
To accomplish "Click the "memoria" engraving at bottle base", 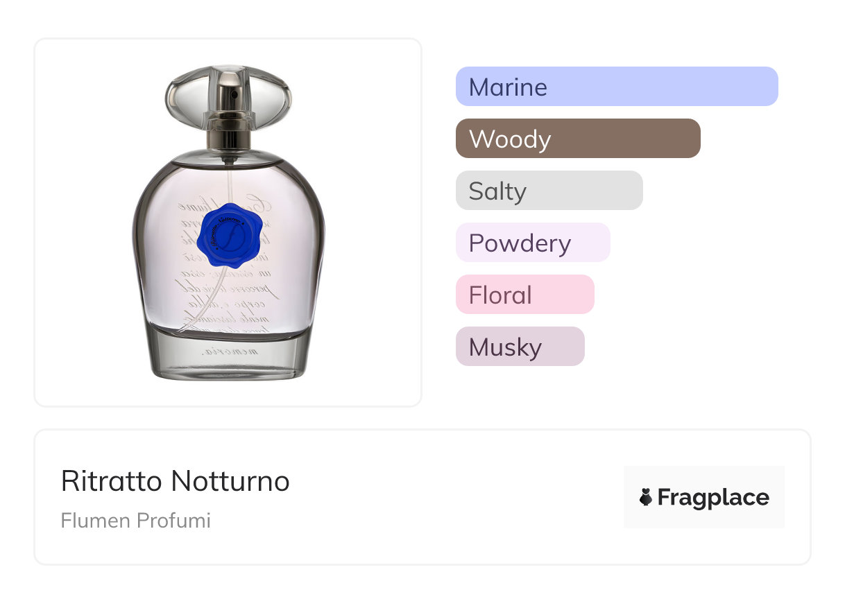I will 230,352.
